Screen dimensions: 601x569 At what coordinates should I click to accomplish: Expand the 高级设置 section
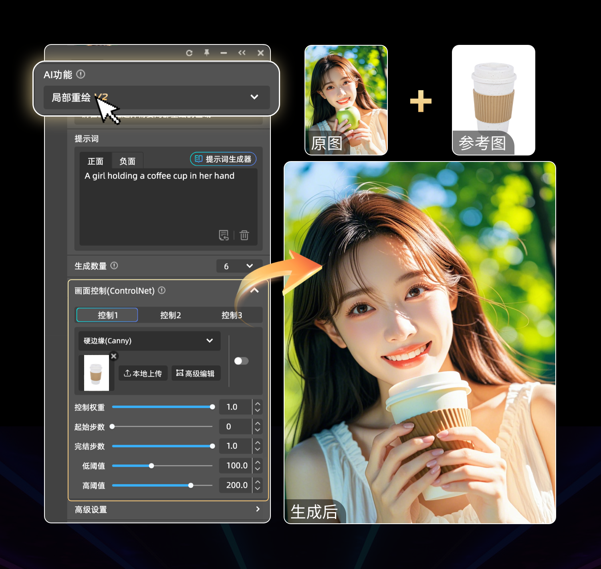258,509
